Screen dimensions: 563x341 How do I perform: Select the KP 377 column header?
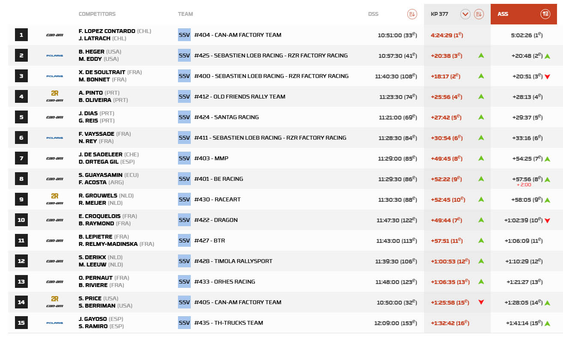(x=439, y=14)
